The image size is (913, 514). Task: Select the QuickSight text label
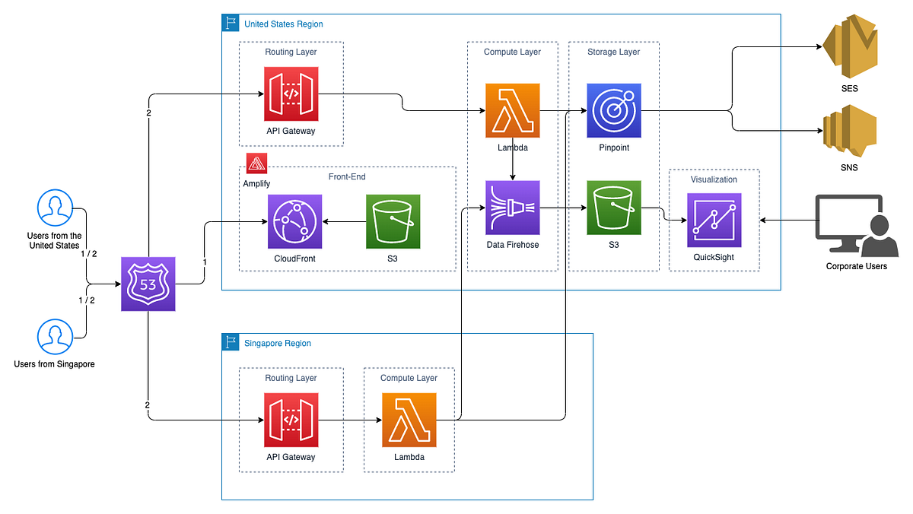714,257
